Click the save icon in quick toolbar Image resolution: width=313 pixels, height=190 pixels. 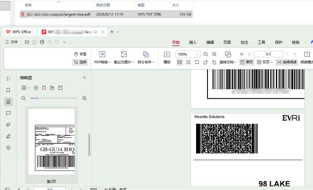(x=35, y=42)
